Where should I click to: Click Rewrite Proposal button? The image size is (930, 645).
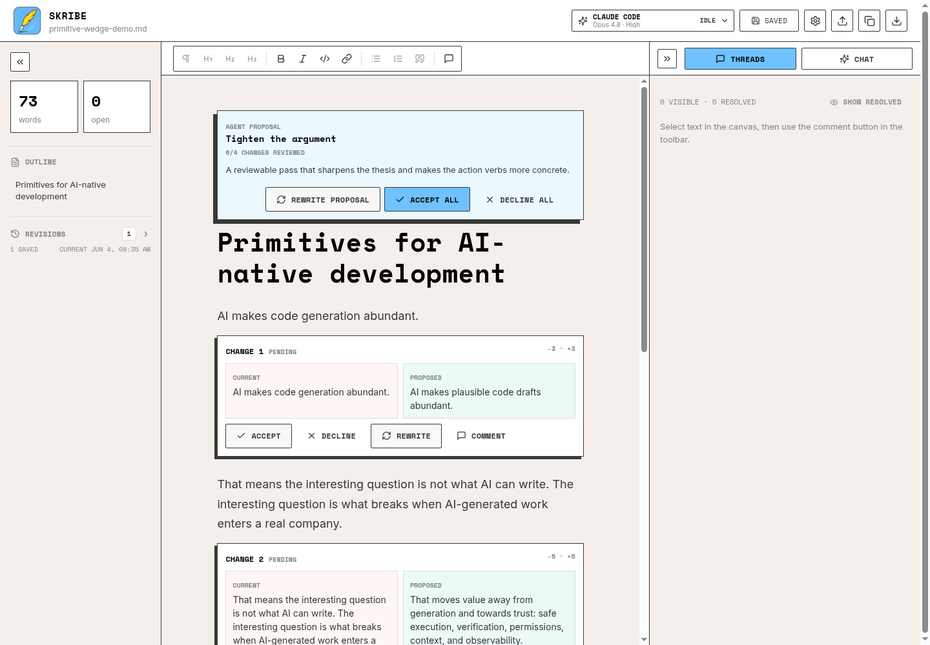[322, 199]
